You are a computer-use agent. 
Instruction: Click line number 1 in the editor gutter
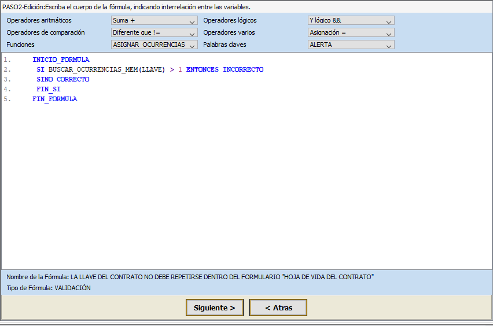coord(6,60)
